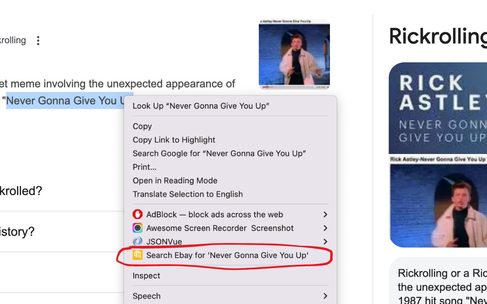Screen dimensions: 487x304
Task: Expand the JSONVue submenu arrow
Action: (x=325, y=241)
